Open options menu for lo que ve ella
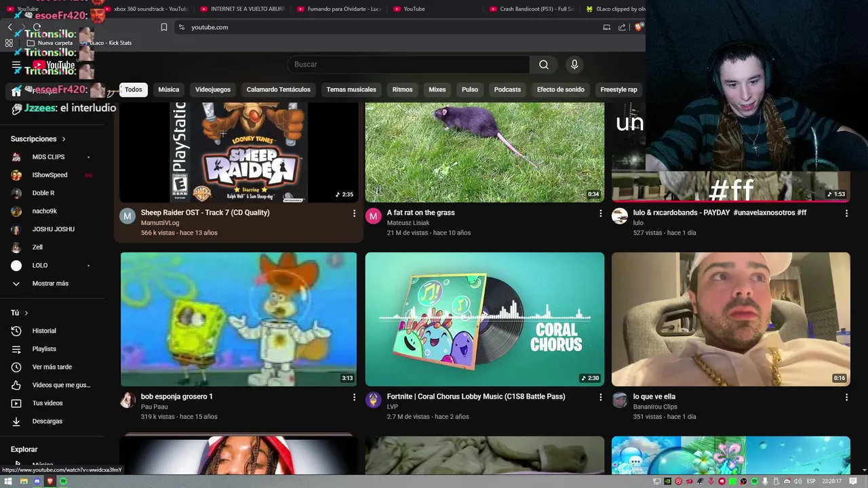This screenshot has height=488, width=868. 846,396
